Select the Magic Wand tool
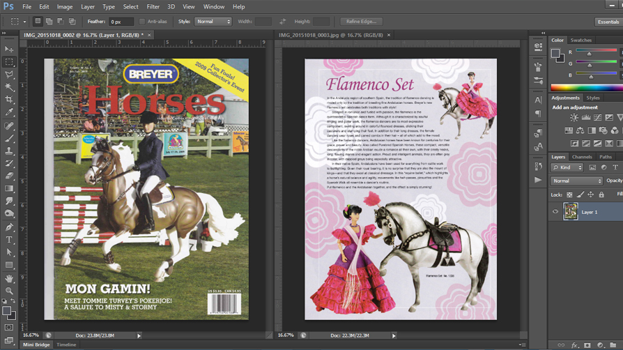The height and width of the screenshot is (350, 623). coord(9,87)
